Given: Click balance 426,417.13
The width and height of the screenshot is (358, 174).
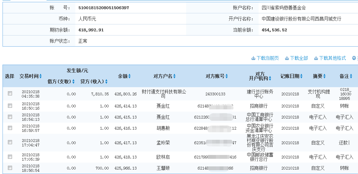Looking at the screenshot, I should pyautogui.click(x=126, y=143).
